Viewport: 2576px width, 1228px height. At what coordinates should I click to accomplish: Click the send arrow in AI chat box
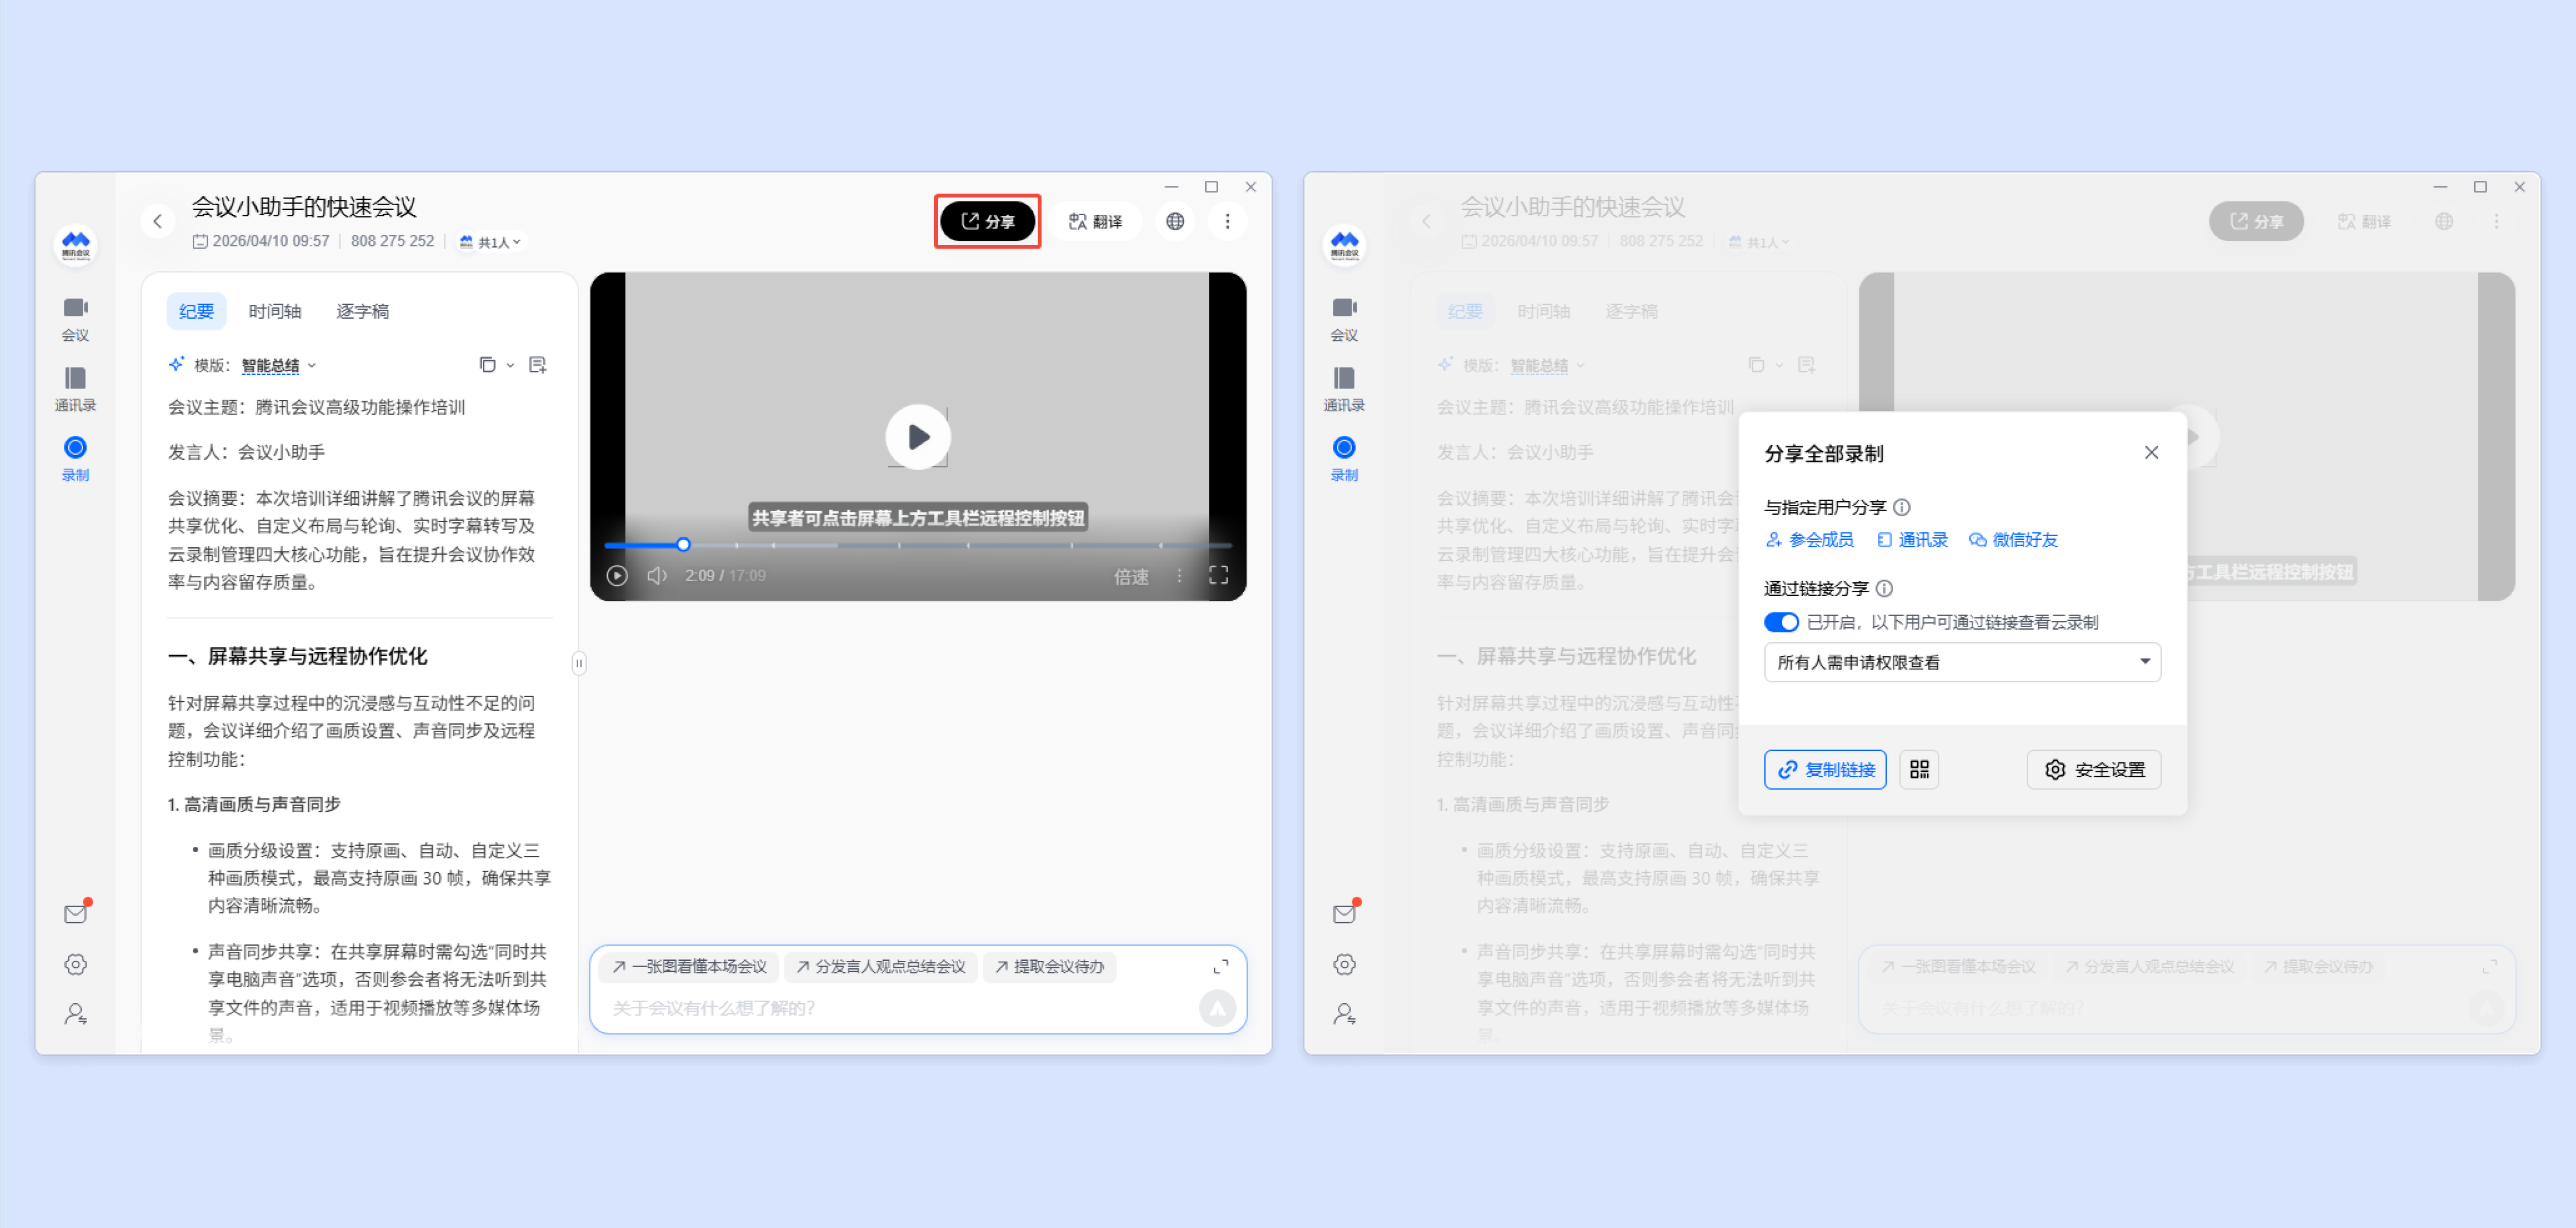[1217, 1008]
